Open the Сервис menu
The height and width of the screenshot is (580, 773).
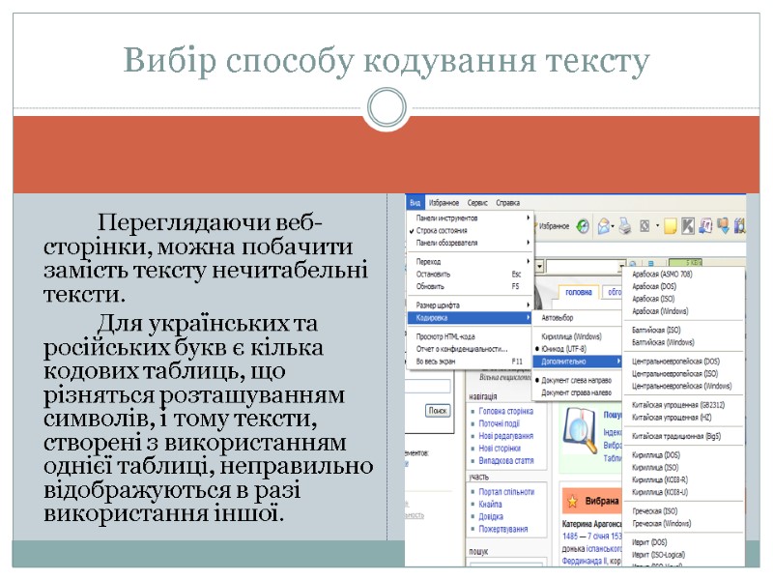(x=477, y=203)
